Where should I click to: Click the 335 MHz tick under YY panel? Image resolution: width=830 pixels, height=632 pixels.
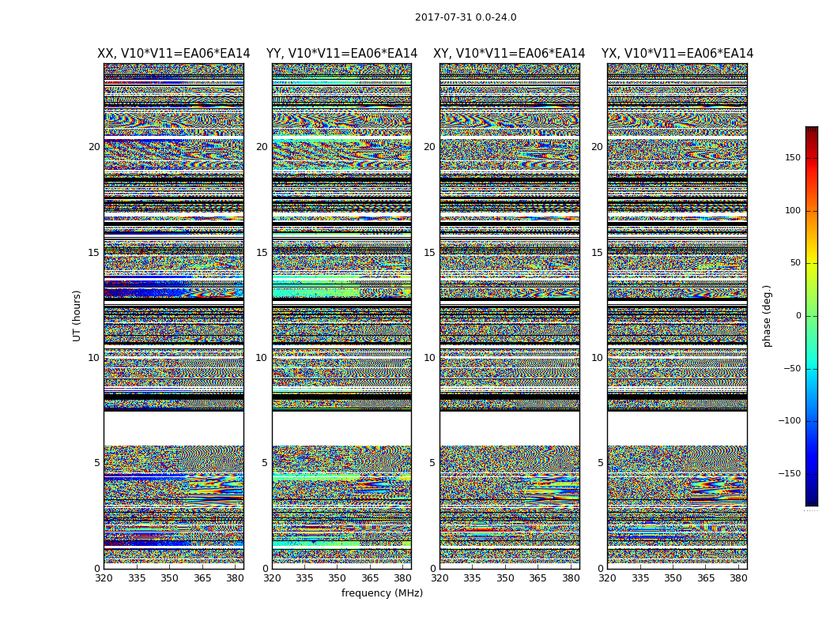[x=304, y=578]
